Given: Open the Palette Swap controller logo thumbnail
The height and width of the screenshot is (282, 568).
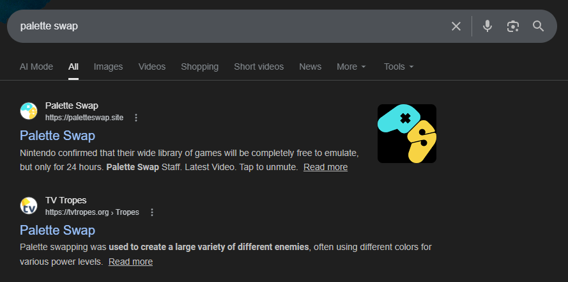Looking at the screenshot, I should pyautogui.click(x=407, y=134).
